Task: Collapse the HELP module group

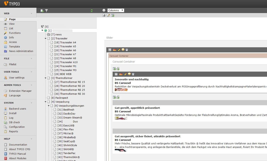Action: pyautogui.click(x=32, y=139)
